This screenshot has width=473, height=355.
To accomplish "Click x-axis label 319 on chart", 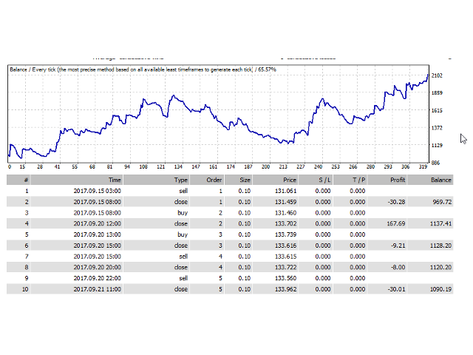I will tap(423, 166).
